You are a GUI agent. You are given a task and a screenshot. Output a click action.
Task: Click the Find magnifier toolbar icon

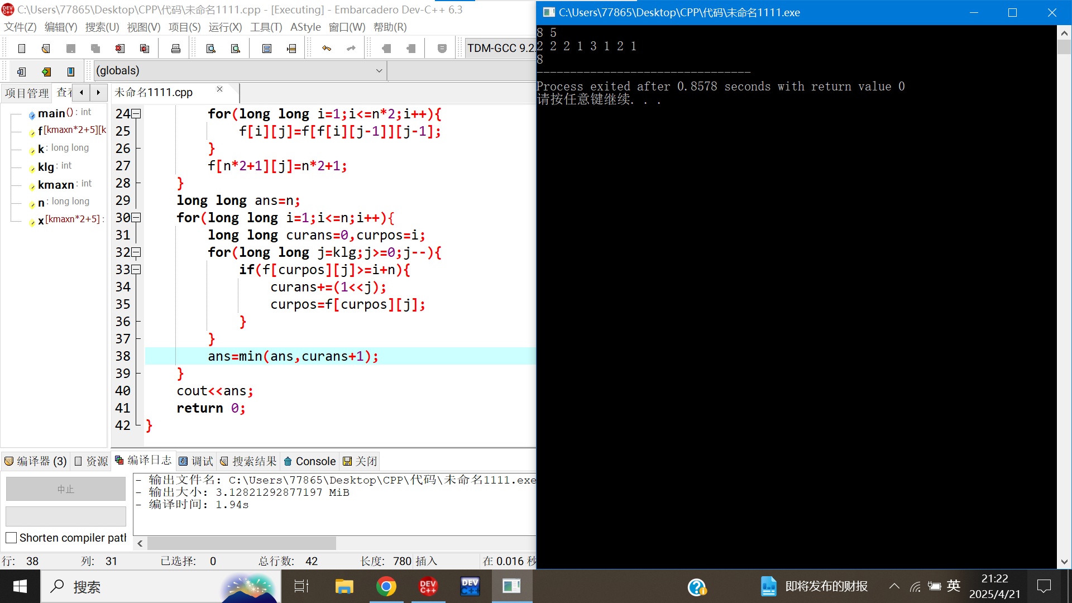(211, 49)
